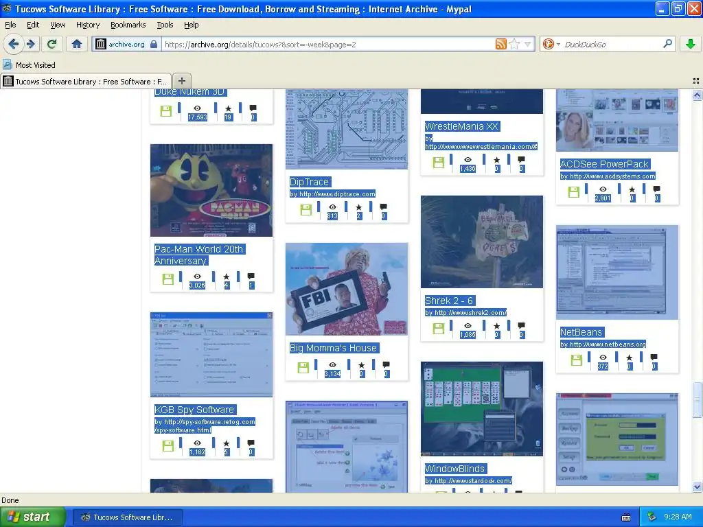
Task: Click the star icon under KGB Spy Software
Action: [227, 443]
